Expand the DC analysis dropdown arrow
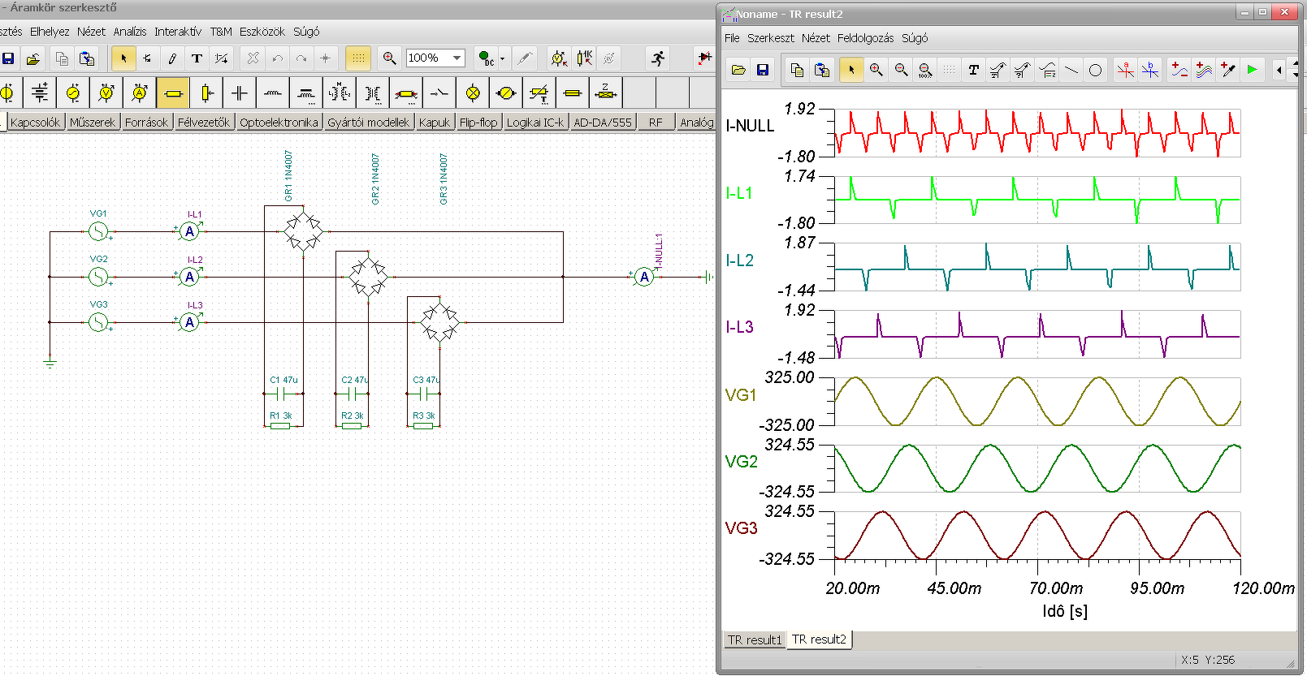1307x676 pixels. (x=502, y=58)
